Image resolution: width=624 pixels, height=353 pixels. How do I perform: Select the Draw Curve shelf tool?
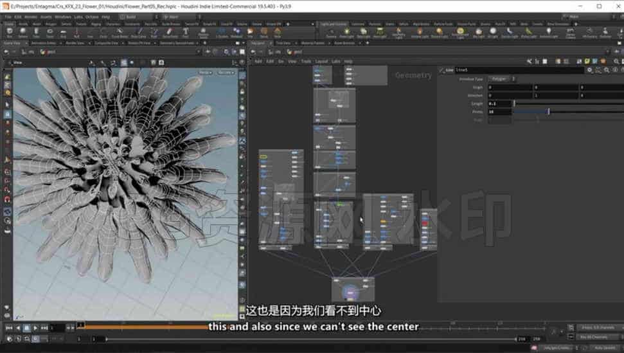pyautogui.click(x=139, y=32)
